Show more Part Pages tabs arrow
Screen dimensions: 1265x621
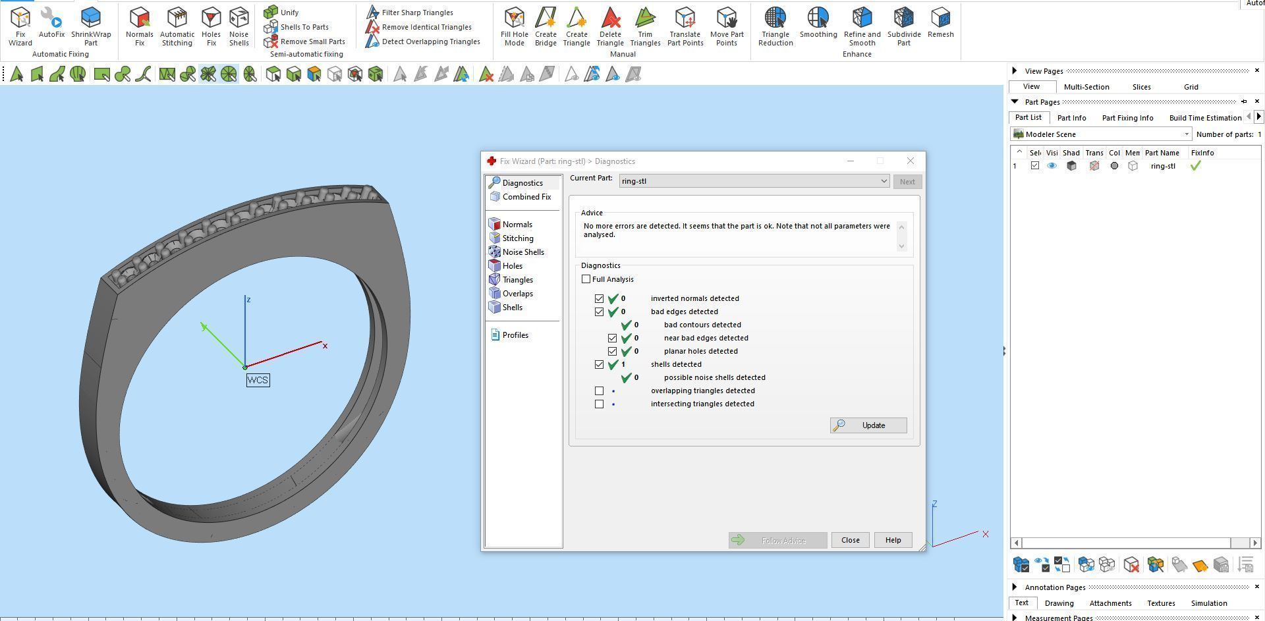[x=1258, y=117]
